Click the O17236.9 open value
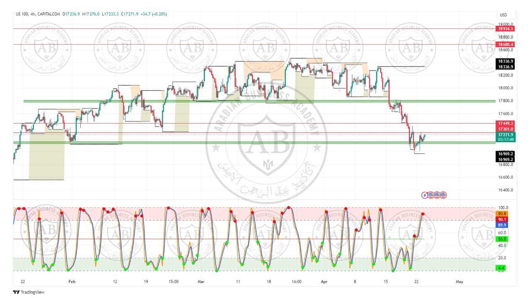This screenshot has height=298, width=530. click(71, 14)
